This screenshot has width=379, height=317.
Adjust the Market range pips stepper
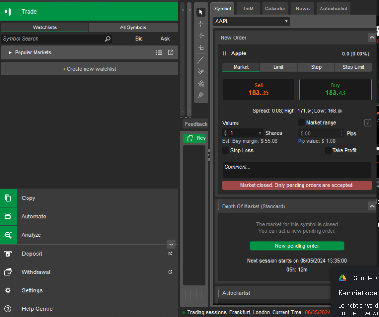tap(341, 133)
